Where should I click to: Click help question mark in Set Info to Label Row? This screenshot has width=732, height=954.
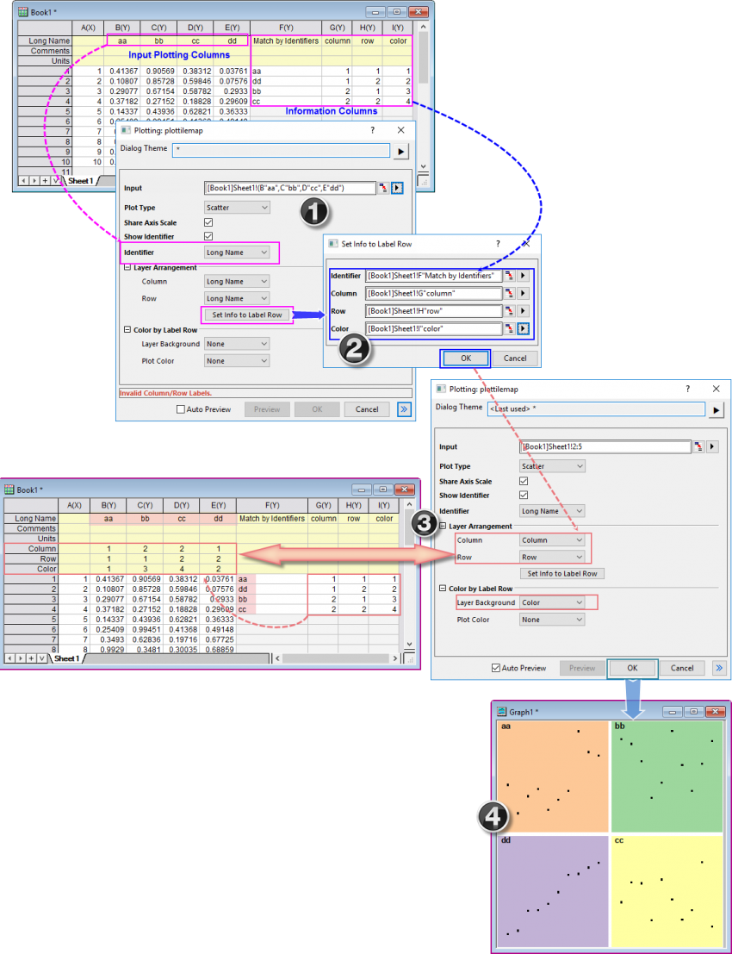pos(497,244)
